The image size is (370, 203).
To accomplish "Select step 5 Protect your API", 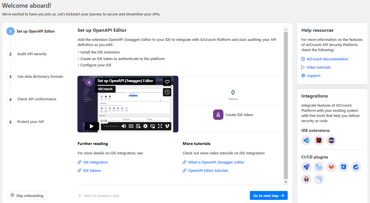I will point(25,122).
